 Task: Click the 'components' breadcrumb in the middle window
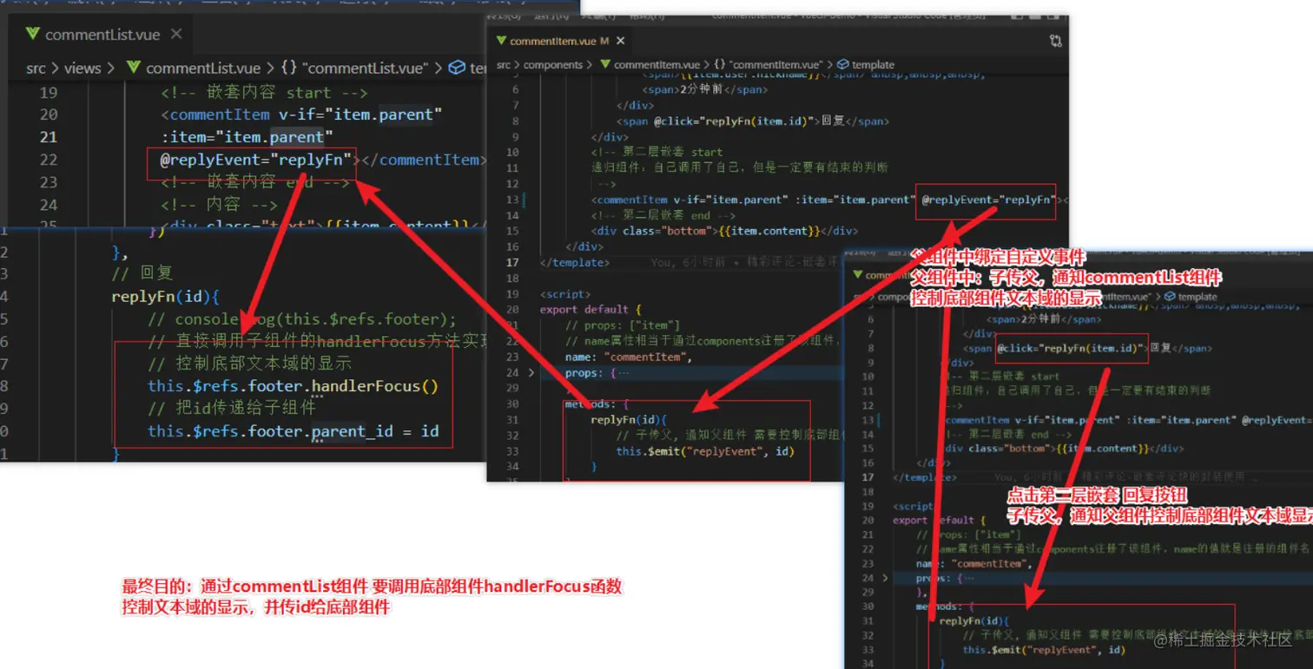[553, 64]
